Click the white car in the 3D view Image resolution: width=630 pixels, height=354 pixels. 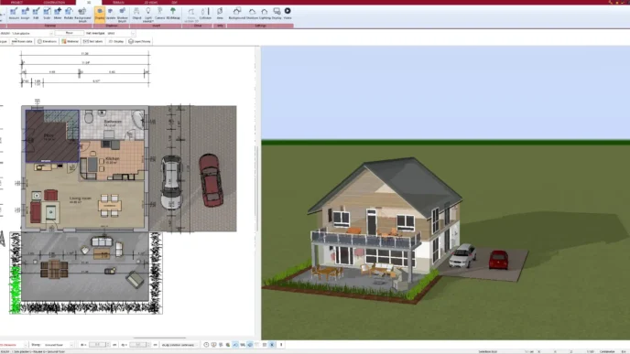462,255
